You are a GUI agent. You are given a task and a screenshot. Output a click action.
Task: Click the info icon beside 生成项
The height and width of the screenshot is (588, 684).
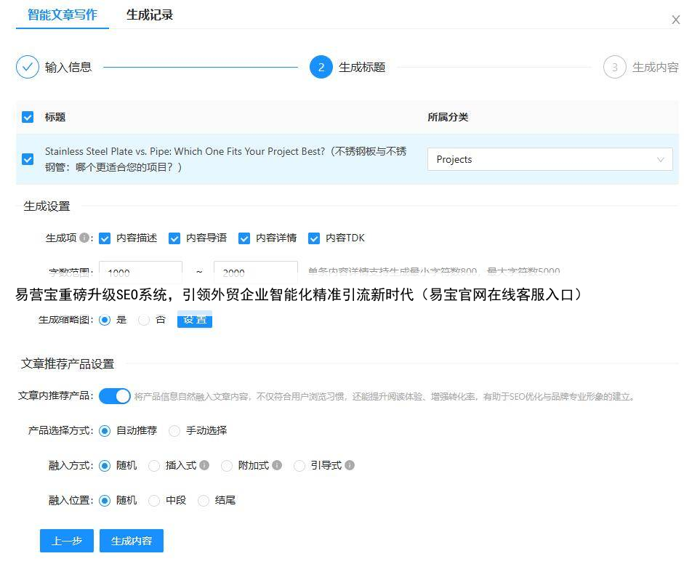pyautogui.click(x=84, y=238)
